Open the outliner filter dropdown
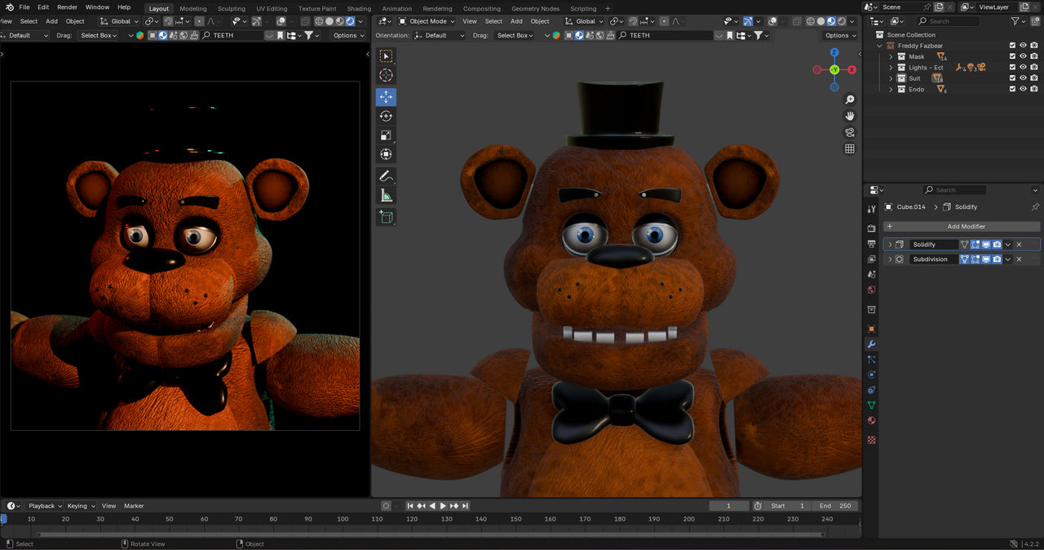Viewport: 1044px width, 550px height. [1018, 21]
